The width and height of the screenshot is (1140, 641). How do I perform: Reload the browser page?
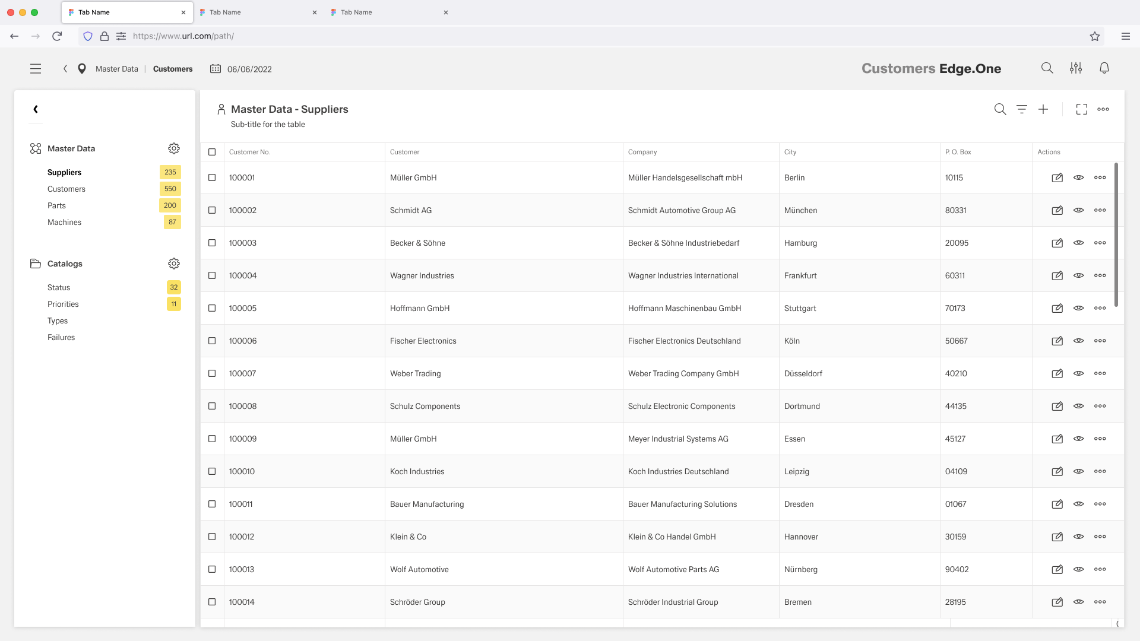(57, 36)
